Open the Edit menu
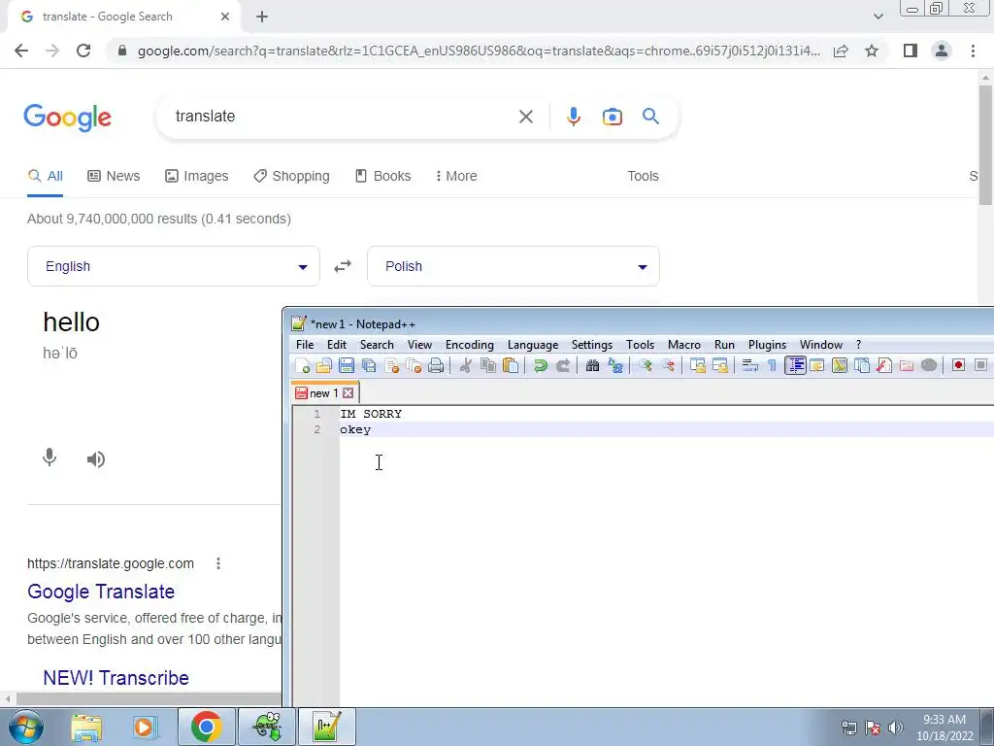The image size is (994, 746). (337, 345)
